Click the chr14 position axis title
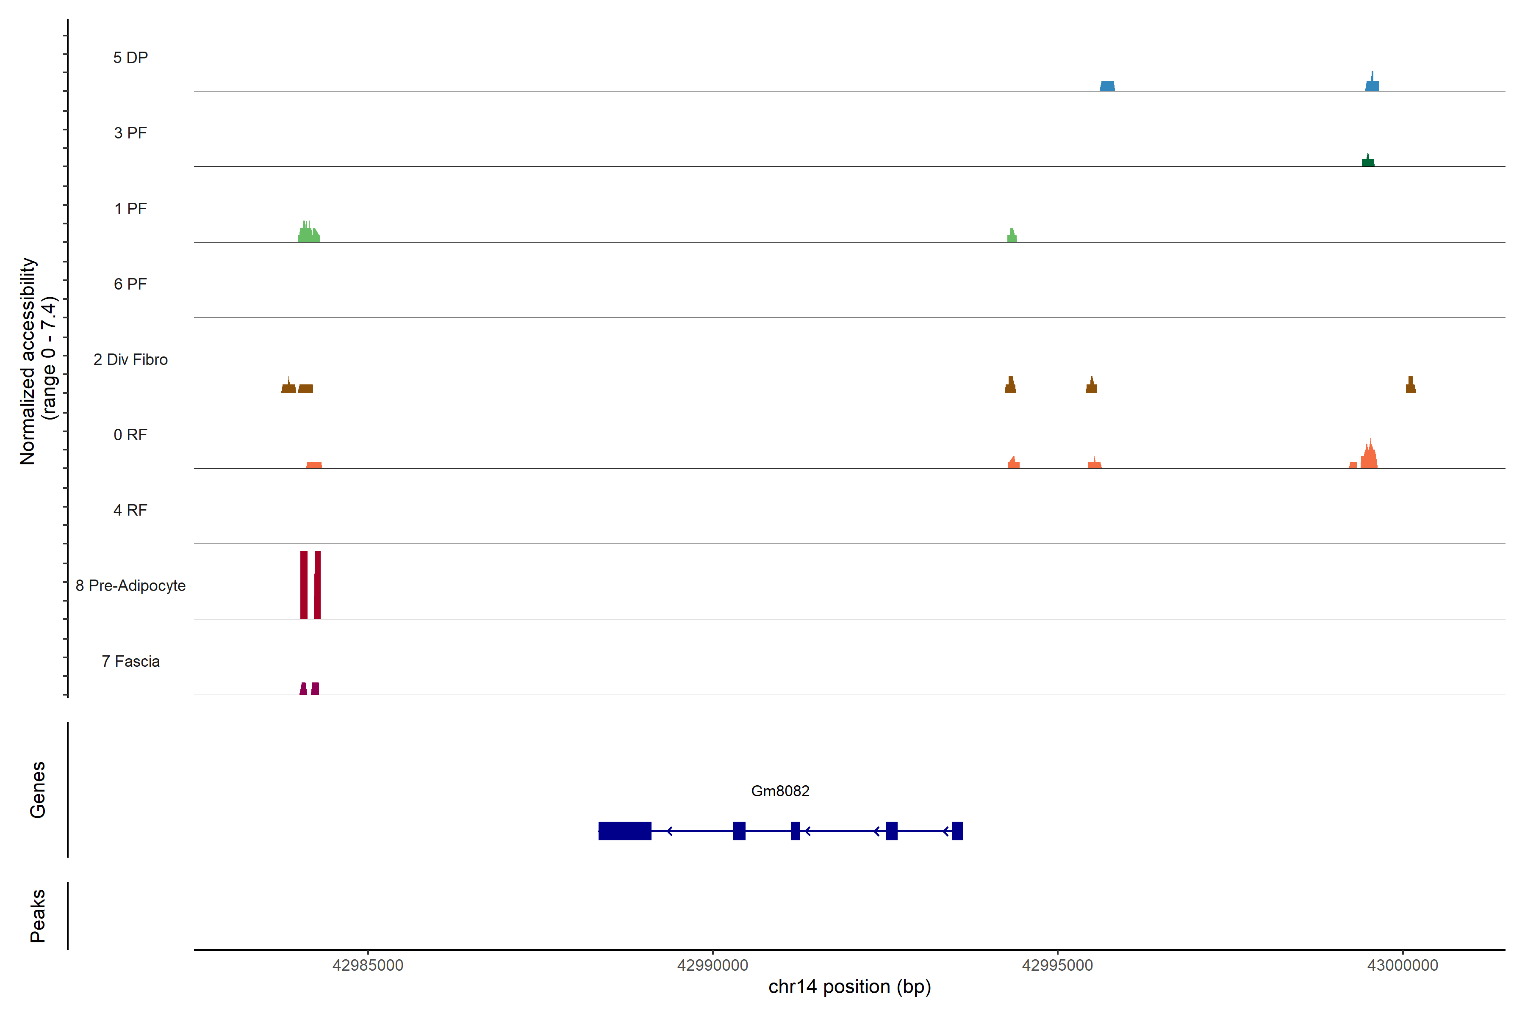 point(849,987)
